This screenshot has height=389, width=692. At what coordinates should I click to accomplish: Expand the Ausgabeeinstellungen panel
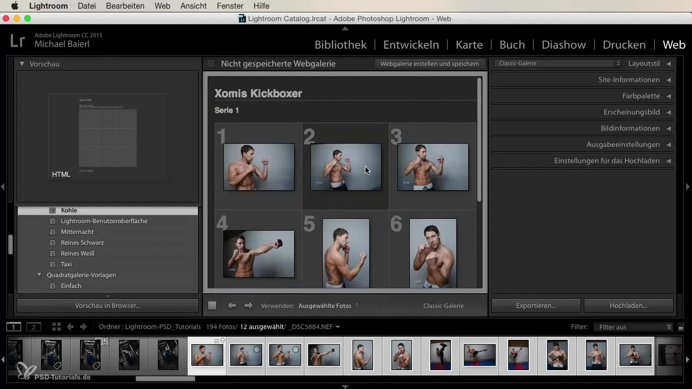(x=669, y=145)
